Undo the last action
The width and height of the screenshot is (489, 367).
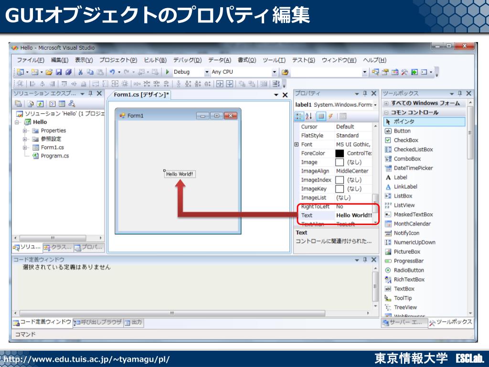click(112, 72)
